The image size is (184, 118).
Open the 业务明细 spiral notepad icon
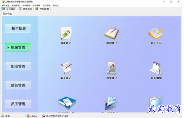tap(156, 68)
